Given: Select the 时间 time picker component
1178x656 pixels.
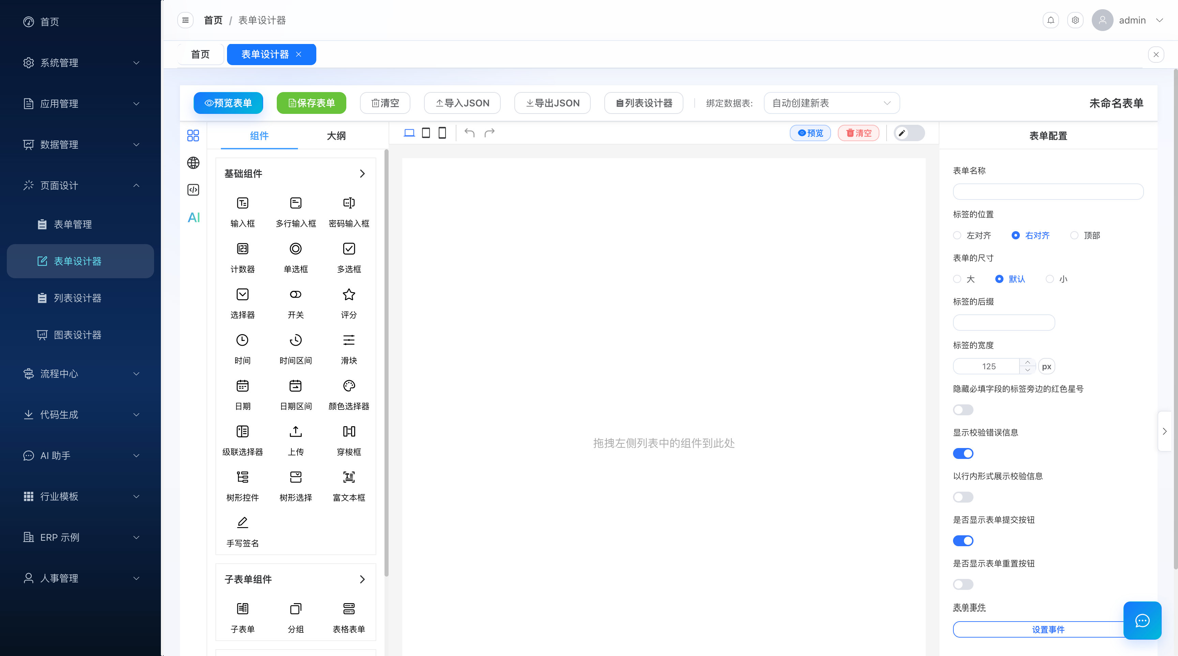Looking at the screenshot, I should point(242,349).
